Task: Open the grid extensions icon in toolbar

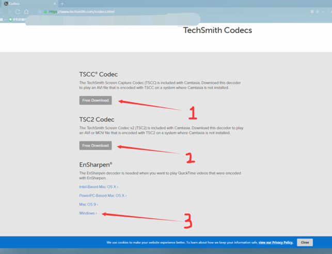Action: point(312,12)
